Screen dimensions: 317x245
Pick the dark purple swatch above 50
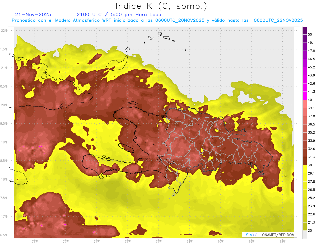[305, 30]
